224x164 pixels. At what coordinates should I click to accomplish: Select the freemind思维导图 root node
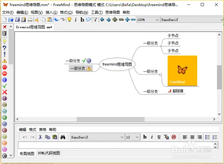tap(117, 64)
